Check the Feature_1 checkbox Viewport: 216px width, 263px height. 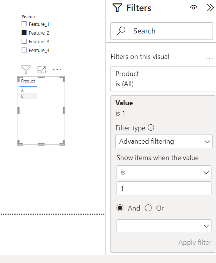(24, 24)
